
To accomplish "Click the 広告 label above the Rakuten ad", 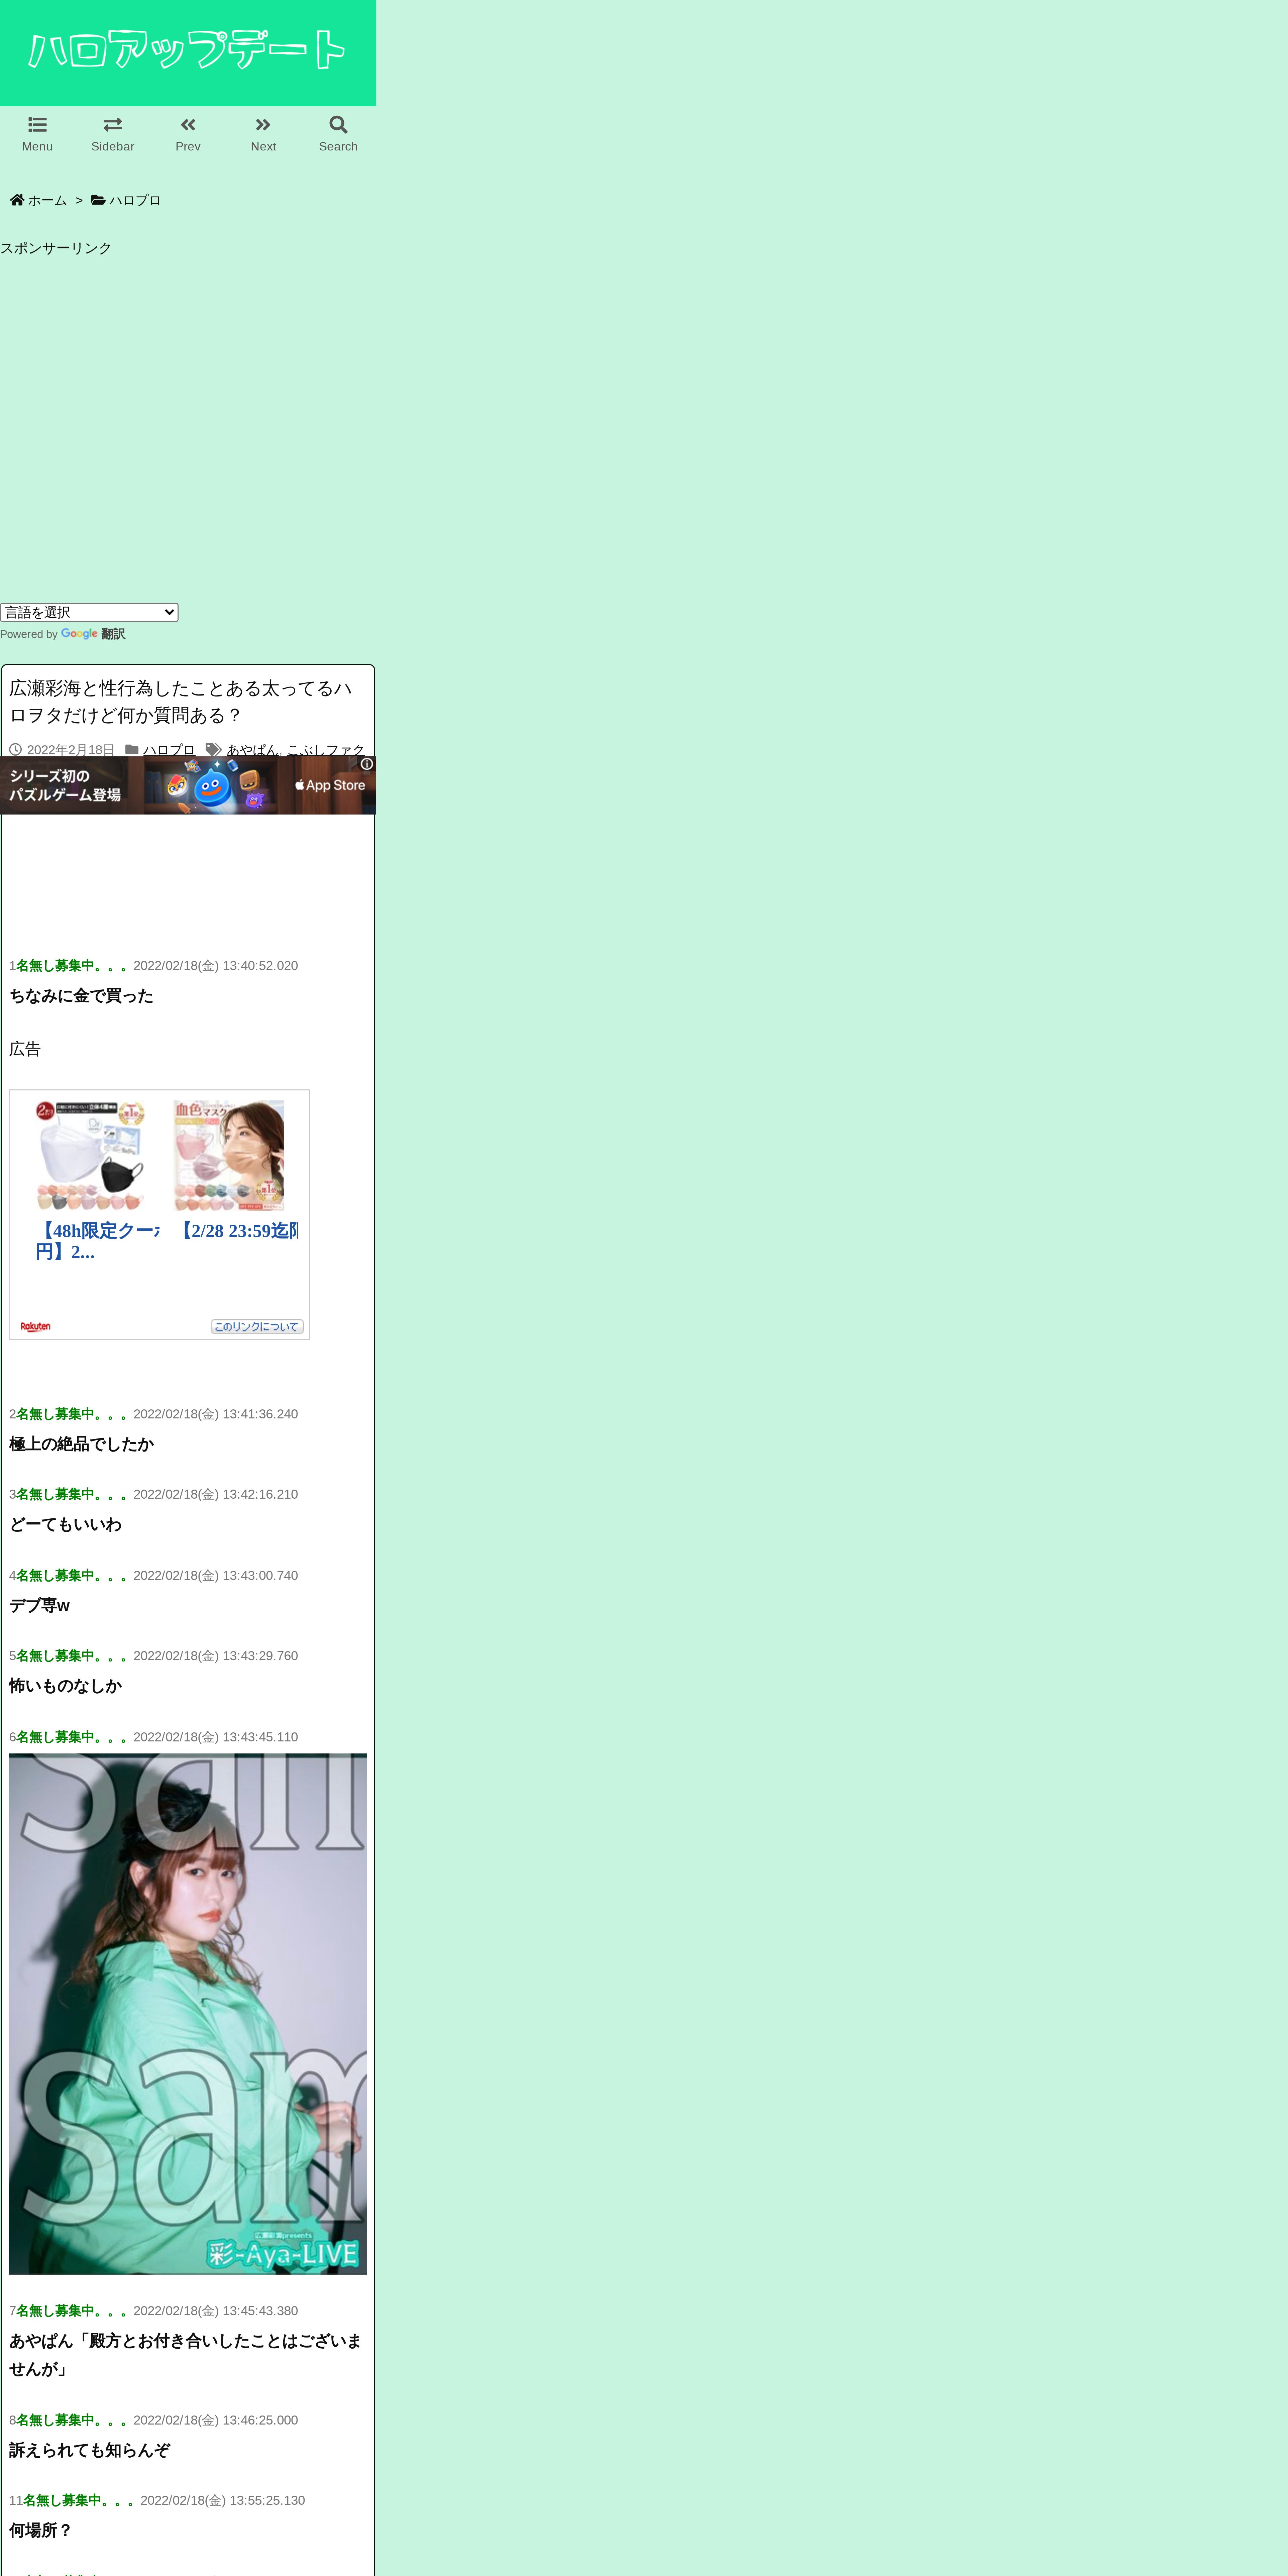I will 25,1049.
